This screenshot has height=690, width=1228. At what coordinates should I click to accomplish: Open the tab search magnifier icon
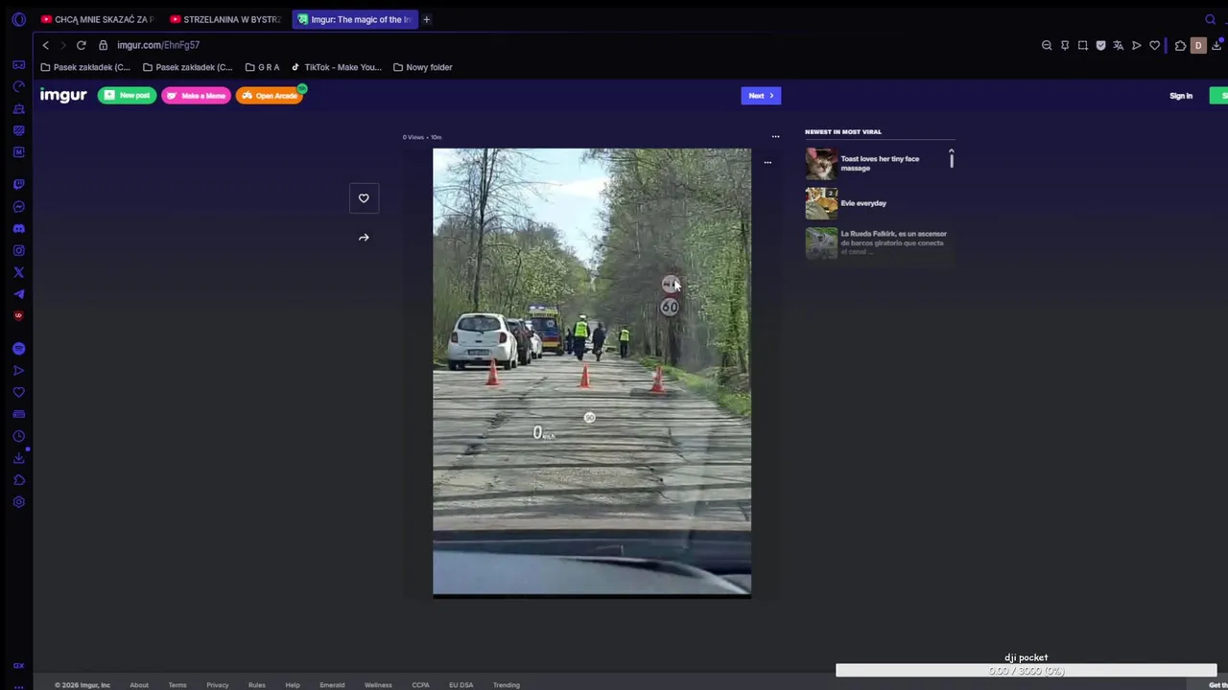(1210, 19)
